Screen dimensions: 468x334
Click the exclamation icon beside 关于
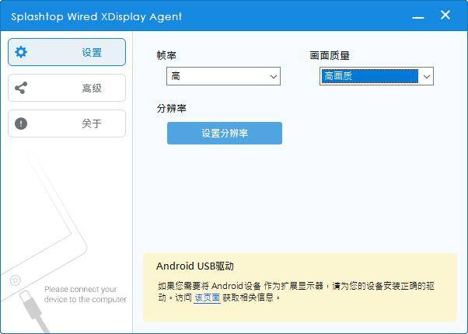coord(21,124)
